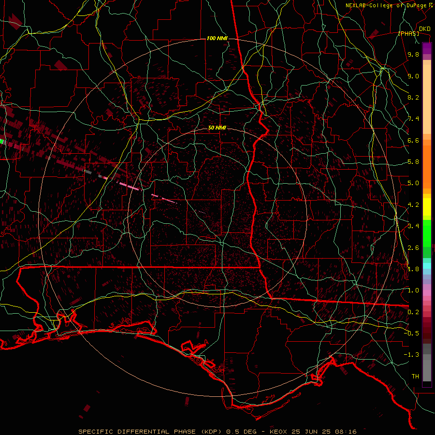Click the 9.0 value on the color scale
The image size is (435, 435).
click(413, 76)
